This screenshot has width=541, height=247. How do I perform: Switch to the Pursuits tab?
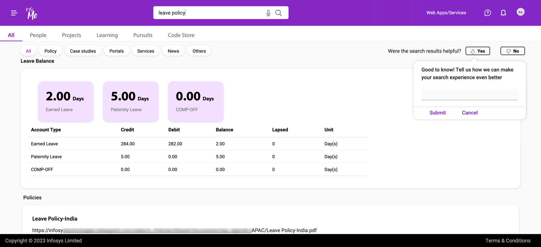[143, 35]
